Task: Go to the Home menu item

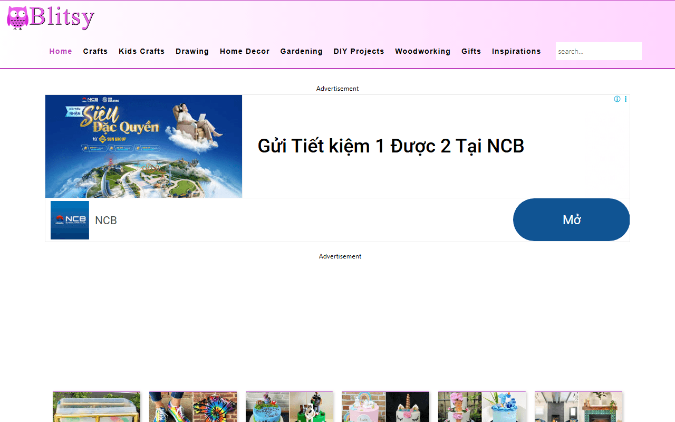Action: [61, 51]
